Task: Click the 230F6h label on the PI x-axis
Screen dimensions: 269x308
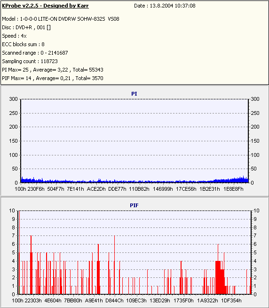Action: 36,189
